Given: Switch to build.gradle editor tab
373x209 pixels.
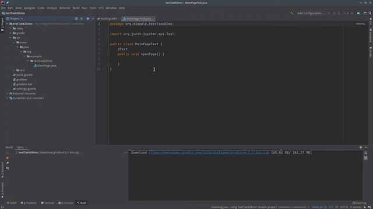Looking at the screenshot, I should pos(107,19).
